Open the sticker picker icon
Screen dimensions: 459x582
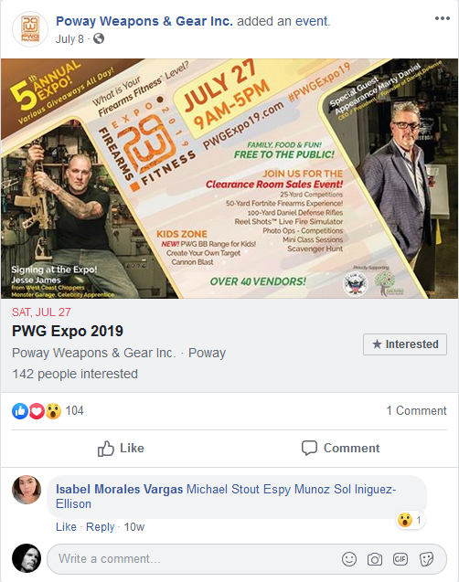tap(426, 559)
